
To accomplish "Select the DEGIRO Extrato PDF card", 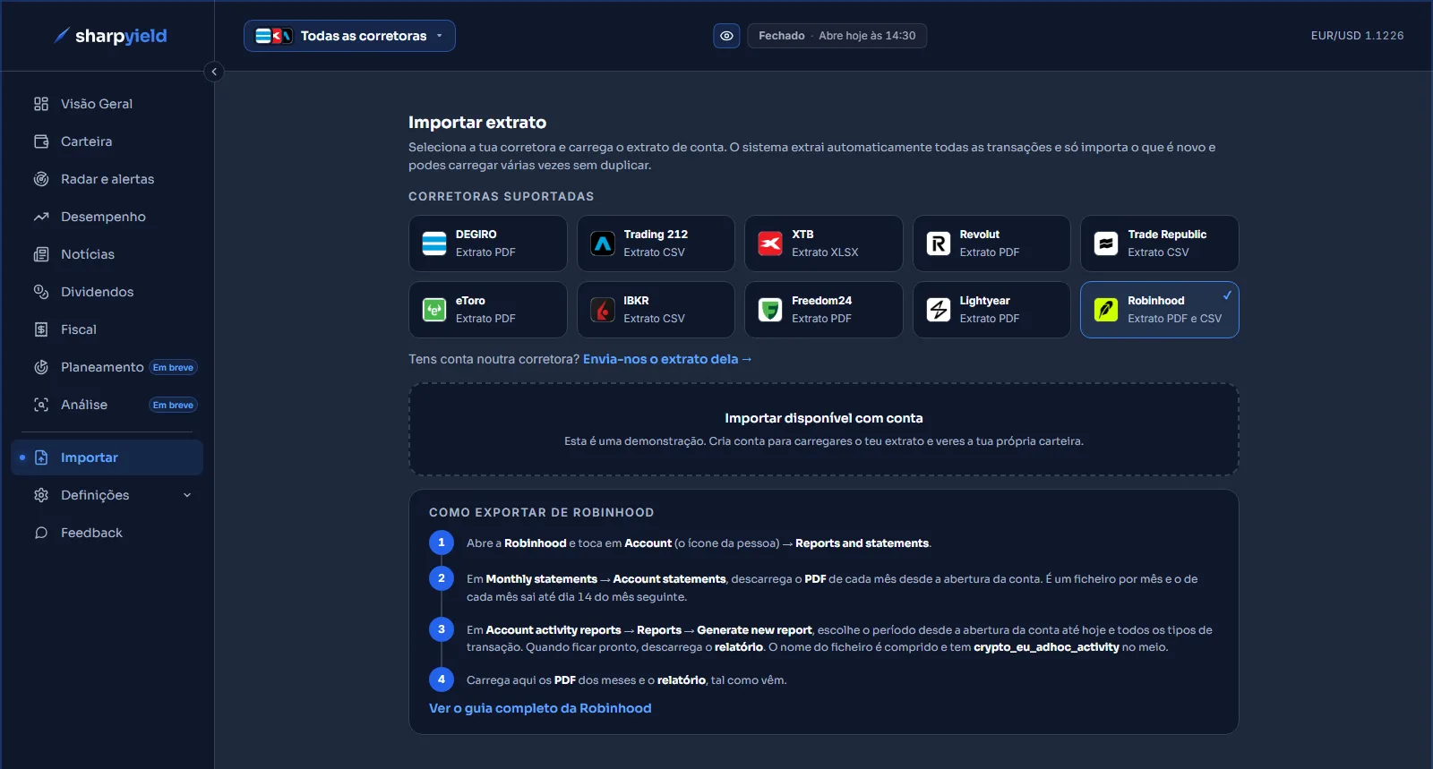I will click(488, 244).
